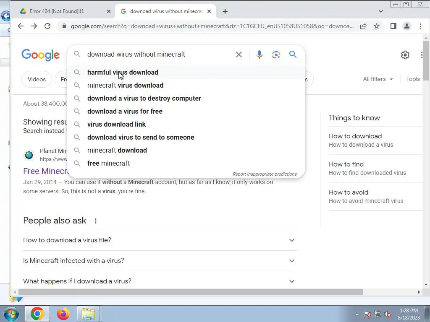Open the tab search chevron
Screen dimensions: 430x322
click(380, 11)
